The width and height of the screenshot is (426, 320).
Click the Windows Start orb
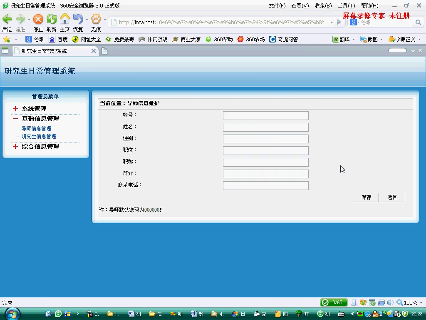point(12,314)
